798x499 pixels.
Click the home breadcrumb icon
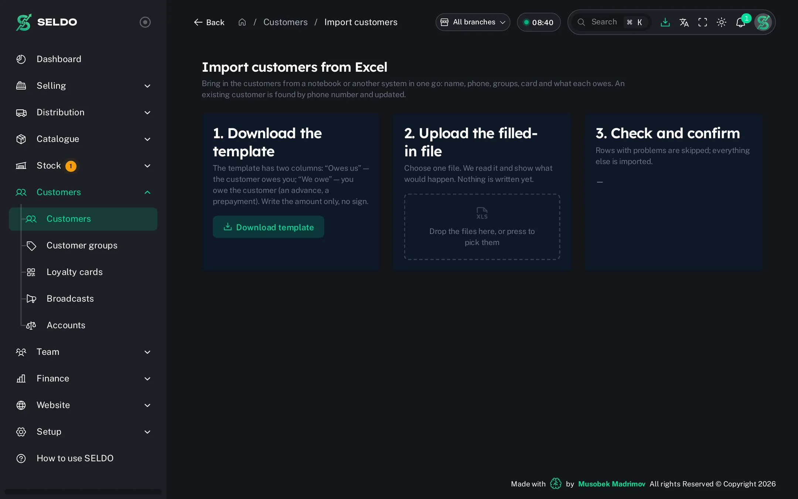242,22
